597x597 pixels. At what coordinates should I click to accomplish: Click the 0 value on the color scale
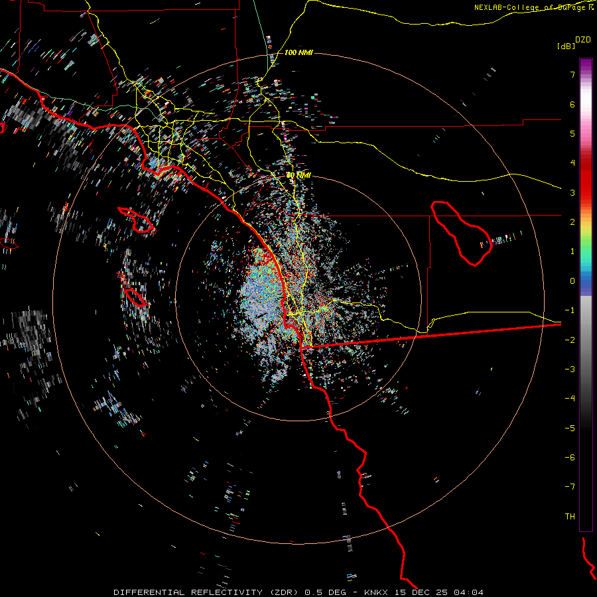coord(572,281)
